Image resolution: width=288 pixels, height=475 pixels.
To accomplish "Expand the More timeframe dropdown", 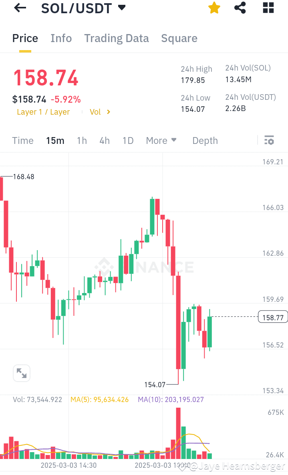I will [161, 140].
